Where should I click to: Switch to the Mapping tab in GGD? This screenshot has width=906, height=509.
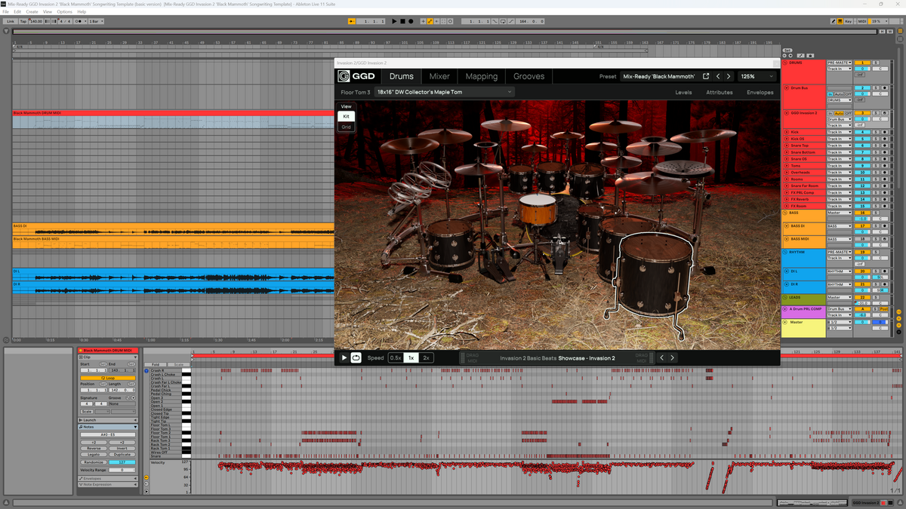[x=482, y=76]
